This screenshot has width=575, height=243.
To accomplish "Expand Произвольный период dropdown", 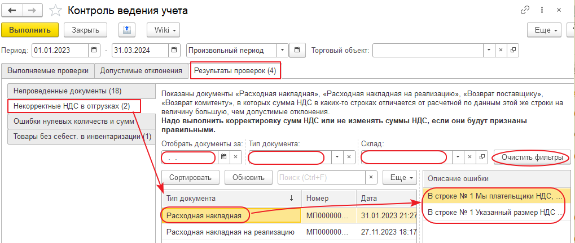I will [x=282, y=50].
